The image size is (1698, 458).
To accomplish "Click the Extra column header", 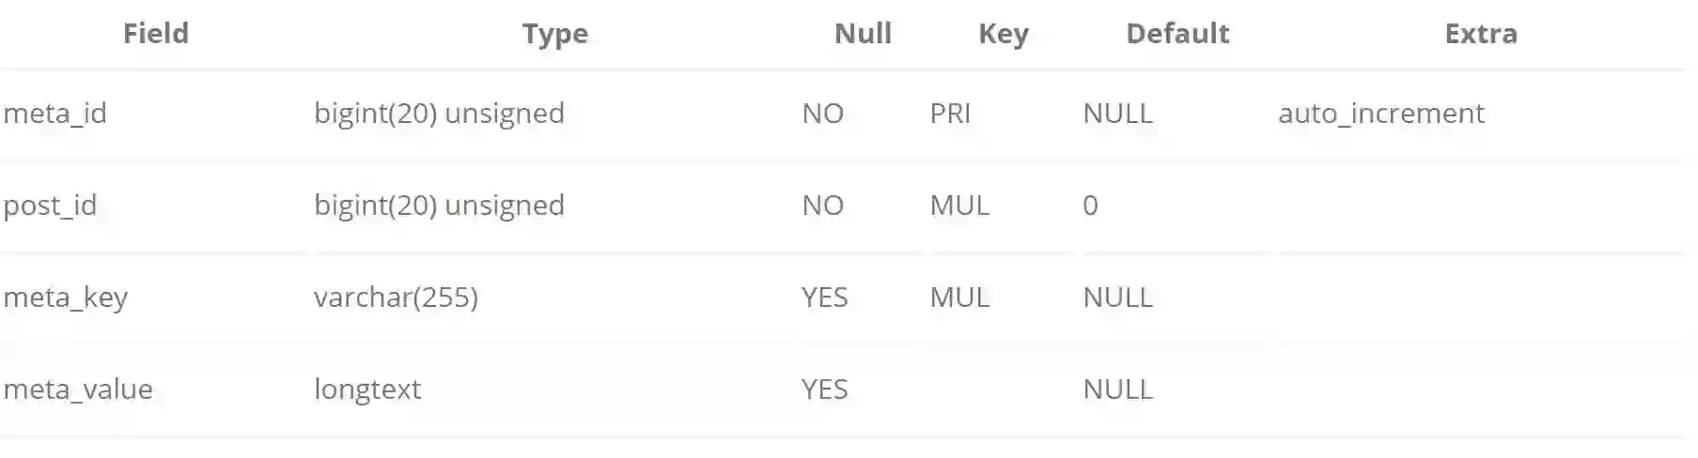I will tap(1480, 34).
